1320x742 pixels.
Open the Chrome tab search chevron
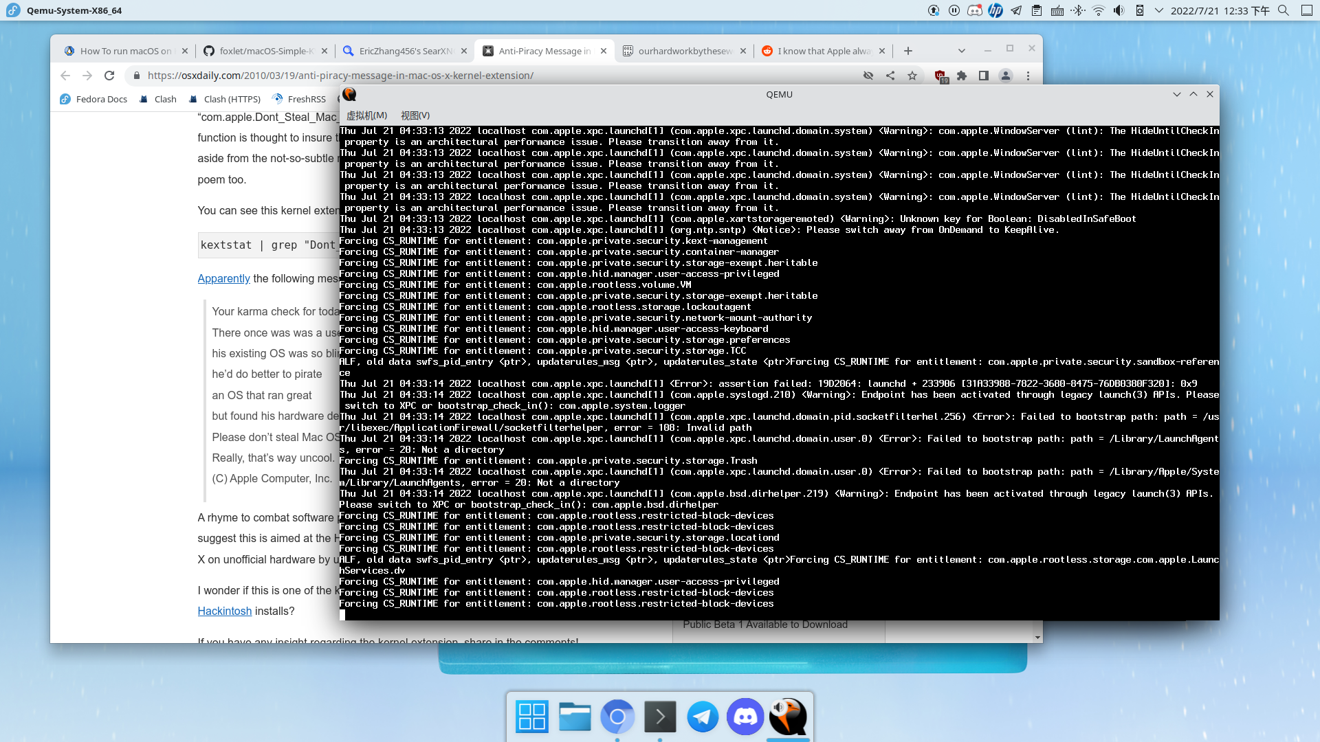[962, 51]
